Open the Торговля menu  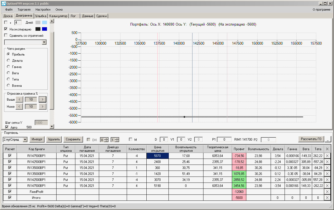[24, 10]
